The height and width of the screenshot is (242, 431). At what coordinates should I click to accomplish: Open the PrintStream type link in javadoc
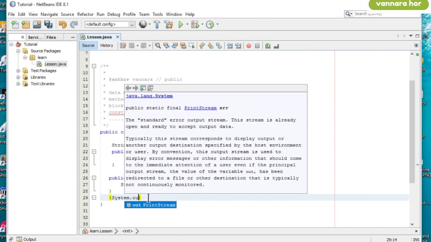click(200, 108)
